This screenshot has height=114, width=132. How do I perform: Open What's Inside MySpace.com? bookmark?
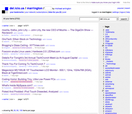click(17, 85)
